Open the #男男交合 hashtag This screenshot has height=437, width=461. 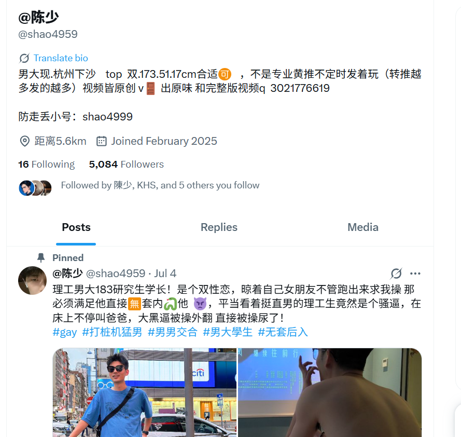[x=173, y=332]
